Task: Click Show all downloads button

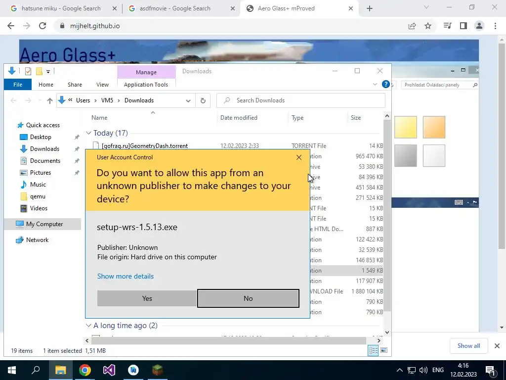Action: click(x=468, y=346)
